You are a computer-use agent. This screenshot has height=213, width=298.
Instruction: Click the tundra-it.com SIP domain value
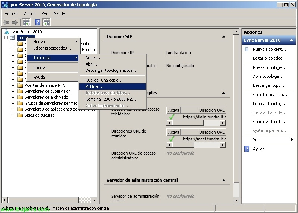[178, 53]
